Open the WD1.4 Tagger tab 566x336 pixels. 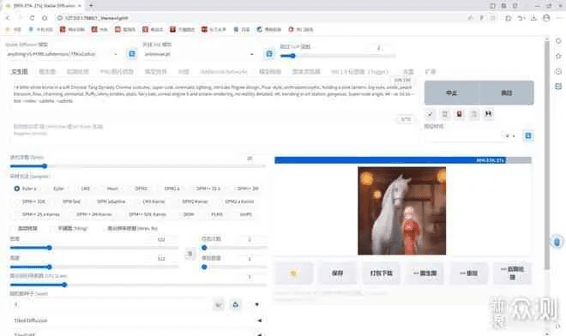click(x=359, y=71)
